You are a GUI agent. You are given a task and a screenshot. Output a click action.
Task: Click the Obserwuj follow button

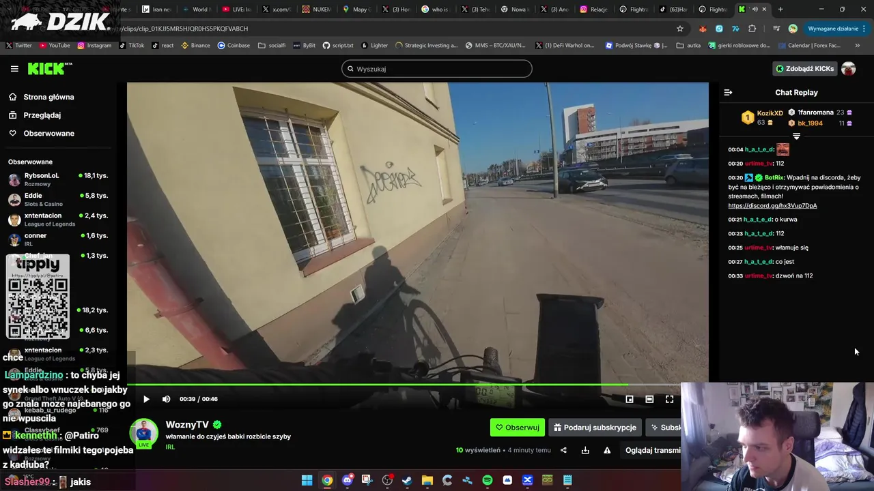pos(518,428)
